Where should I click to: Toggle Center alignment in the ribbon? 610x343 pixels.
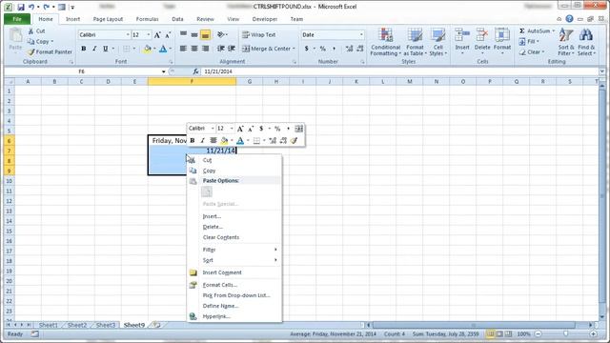tap(194, 49)
